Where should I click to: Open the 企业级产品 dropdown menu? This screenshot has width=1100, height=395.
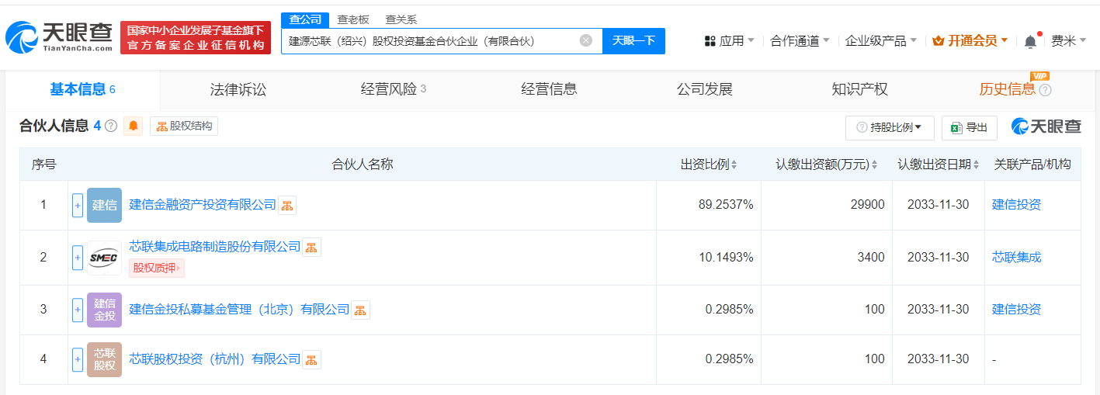pyautogui.click(x=881, y=41)
